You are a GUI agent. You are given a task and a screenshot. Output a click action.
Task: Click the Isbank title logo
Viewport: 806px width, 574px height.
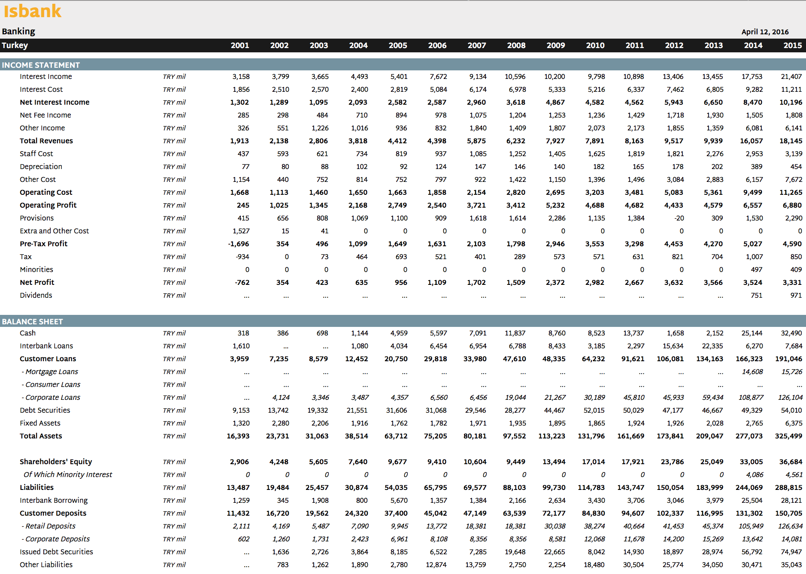[33, 11]
